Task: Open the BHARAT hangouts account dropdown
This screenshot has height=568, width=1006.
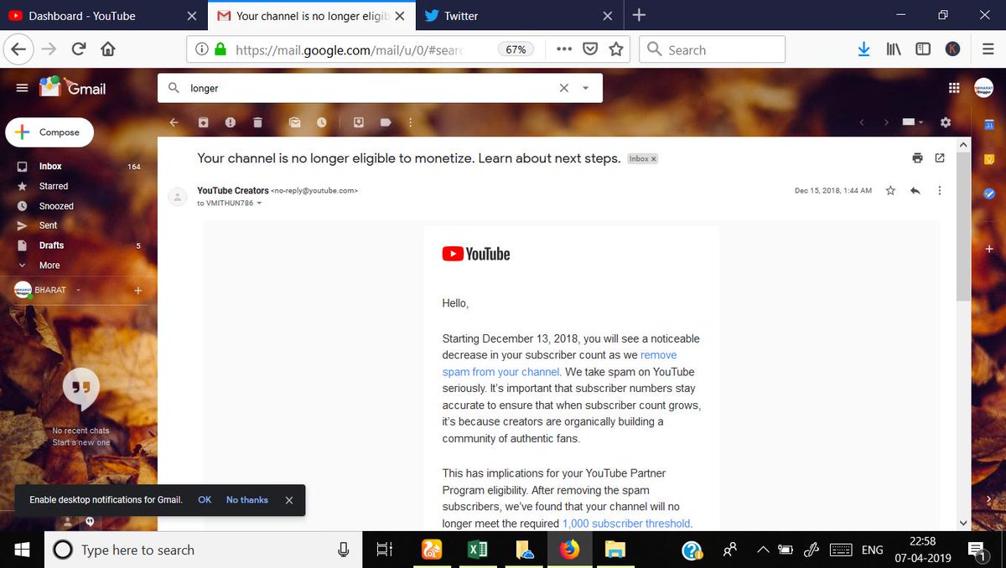Action: (77, 290)
